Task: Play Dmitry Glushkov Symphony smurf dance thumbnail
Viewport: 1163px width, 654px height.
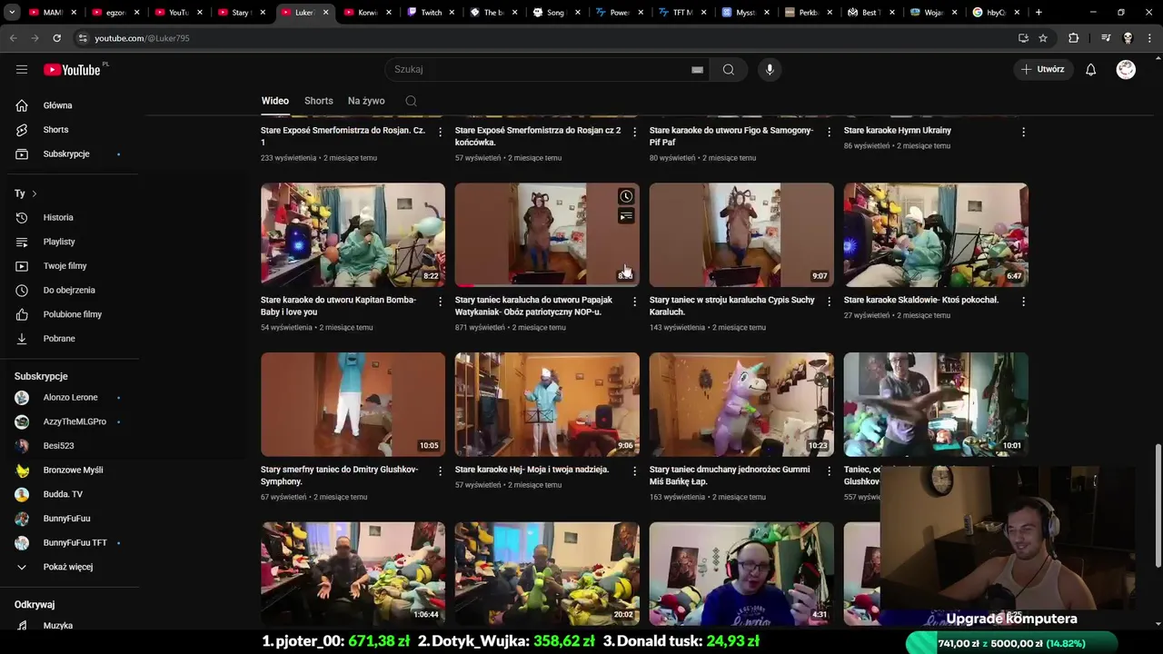Action: (x=353, y=404)
